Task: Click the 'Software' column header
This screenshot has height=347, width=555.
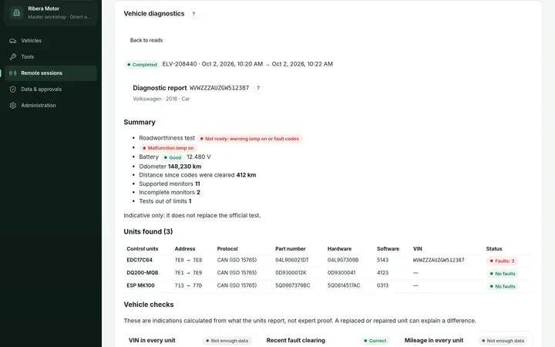Action: [x=388, y=249]
